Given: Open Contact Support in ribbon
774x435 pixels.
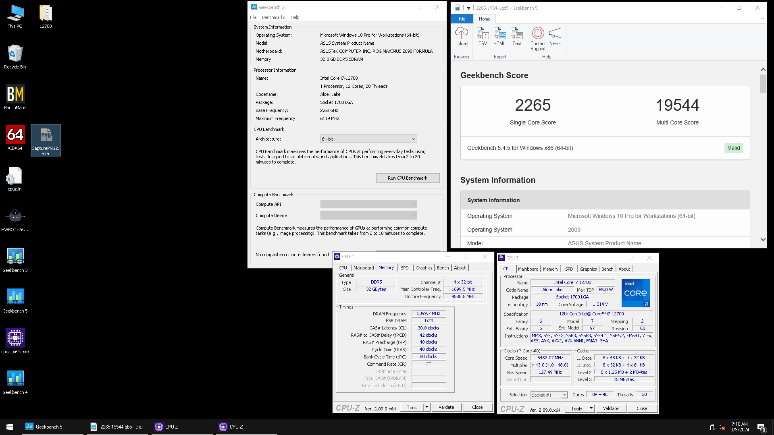Looking at the screenshot, I should 538,39.
